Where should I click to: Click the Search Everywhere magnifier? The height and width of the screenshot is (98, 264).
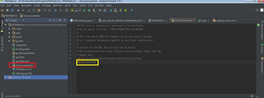257,10
